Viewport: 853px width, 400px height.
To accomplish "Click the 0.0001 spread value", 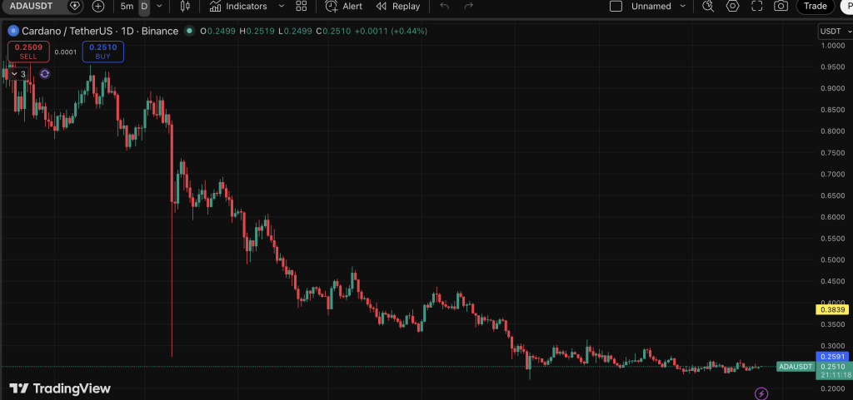I will point(65,52).
